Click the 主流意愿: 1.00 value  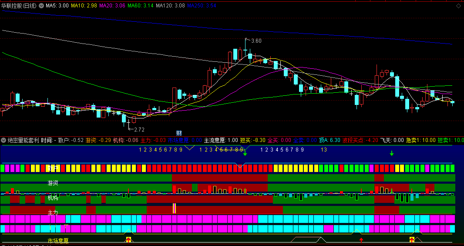pyautogui.click(x=221, y=140)
